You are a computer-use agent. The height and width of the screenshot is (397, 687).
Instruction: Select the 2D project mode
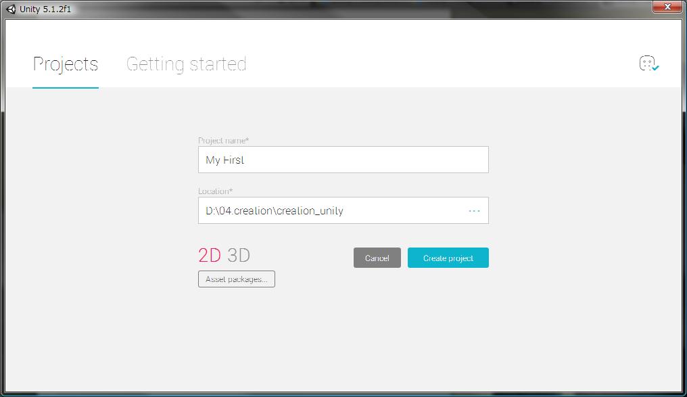tap(210, 255)
